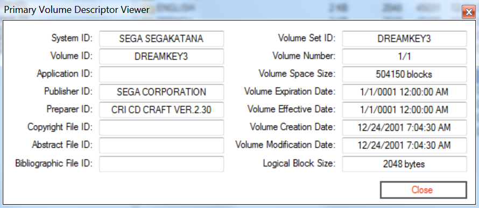The height and width of the screenshot is (208, 479).
Task: Select the Preparer ID field CRI CD CRAFT
Action: [x=161, y=110]
